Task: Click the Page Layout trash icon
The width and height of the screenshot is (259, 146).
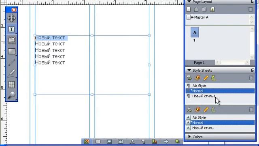Action: [251, 9]
